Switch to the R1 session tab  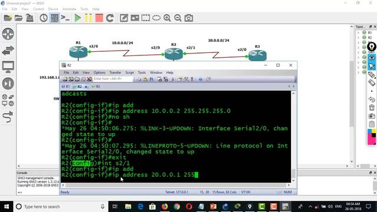(x=66, y=87)
